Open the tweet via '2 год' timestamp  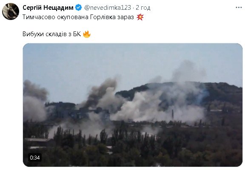click(x=143, y=8)
